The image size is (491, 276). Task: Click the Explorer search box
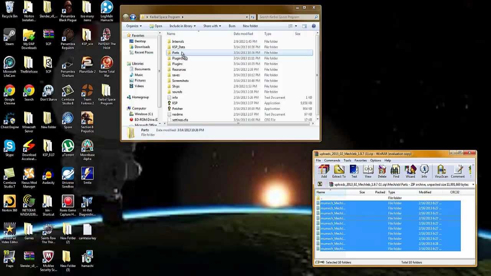point(288,17)
